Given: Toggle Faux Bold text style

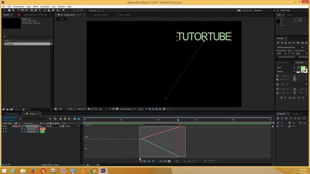Looking at the screenshot, I should 281,98.
